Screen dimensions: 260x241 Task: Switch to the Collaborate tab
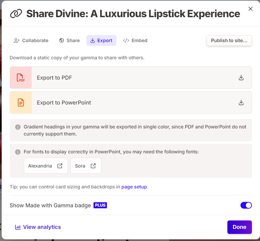tap(31, 40)
